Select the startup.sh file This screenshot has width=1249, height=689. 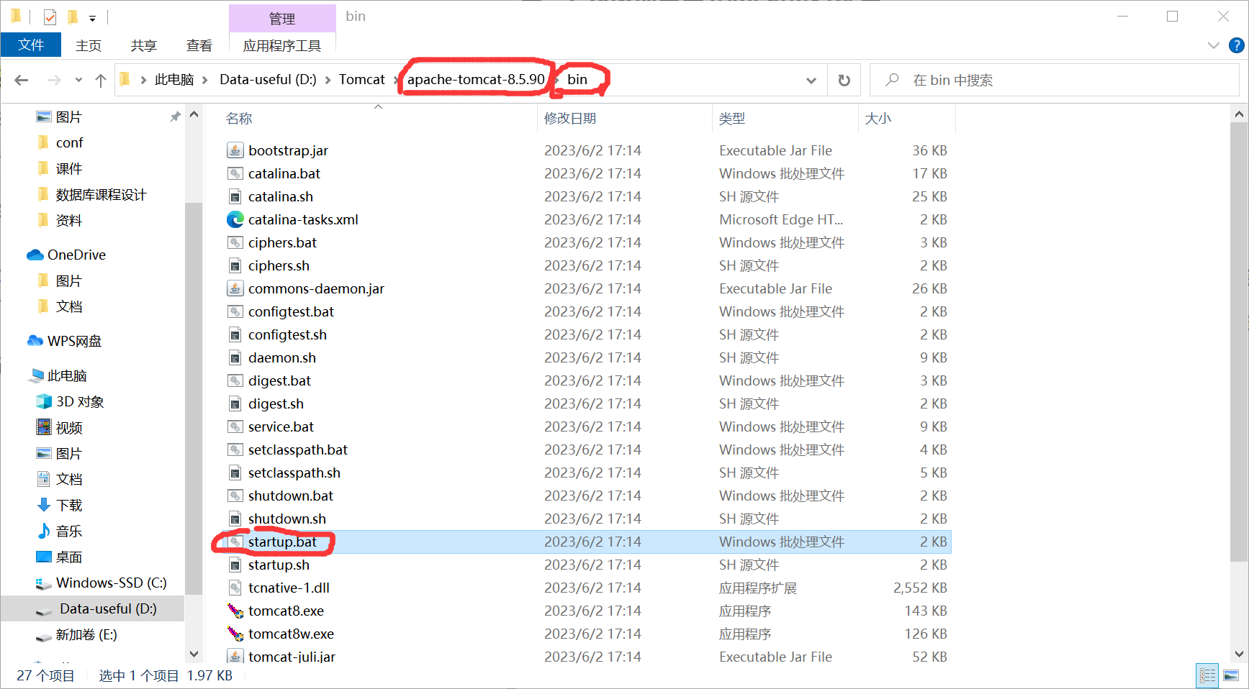pyautogui.click(x=279, y=565)
